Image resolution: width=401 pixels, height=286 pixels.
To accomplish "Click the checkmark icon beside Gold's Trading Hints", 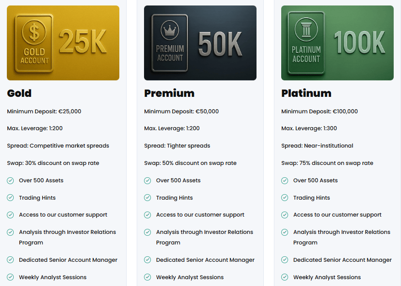I will 11,198.
